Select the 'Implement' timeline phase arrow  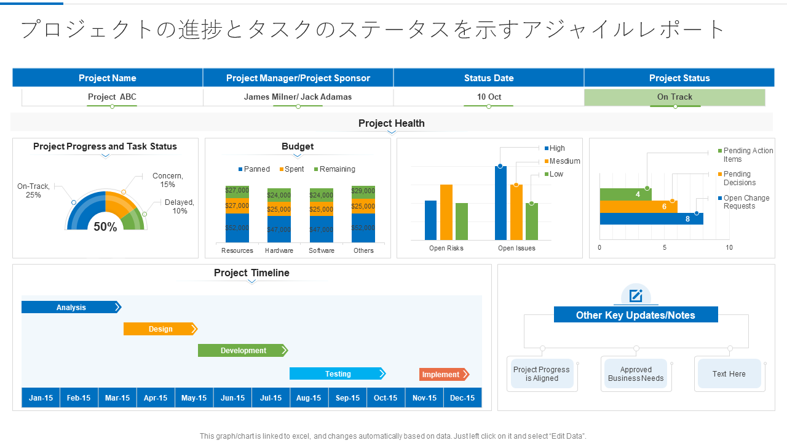(x=444, y=374)
